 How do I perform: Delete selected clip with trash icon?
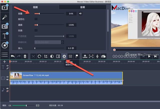click(25, 56)
